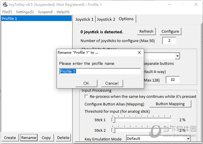203x144 pixels.
Task: Click the '0 joystick is detected.' text
Action: pos(101,32)
